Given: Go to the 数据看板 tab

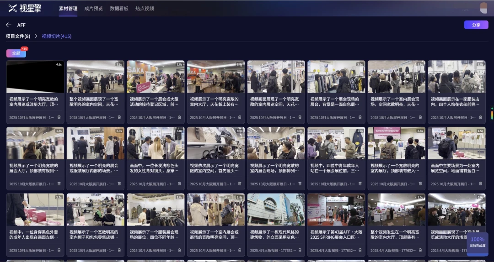Looking at the screenshot, I should pos(119,9).
